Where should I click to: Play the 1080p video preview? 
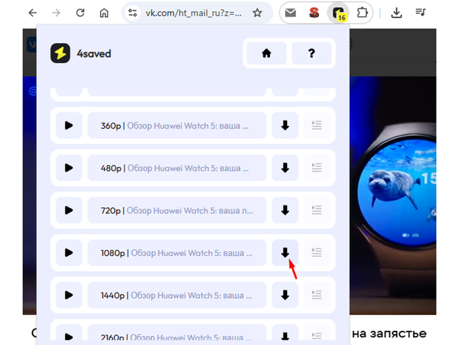[69, 253]
